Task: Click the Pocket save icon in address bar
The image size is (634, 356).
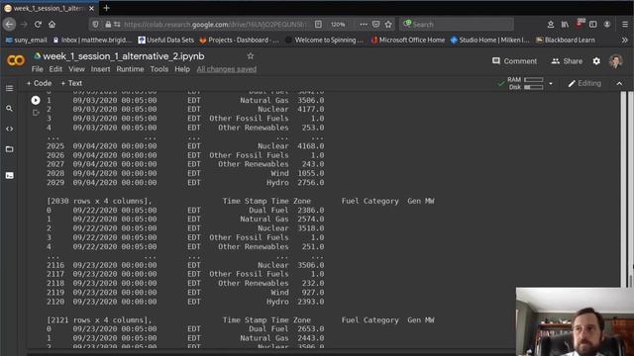Action: [376, 24]
